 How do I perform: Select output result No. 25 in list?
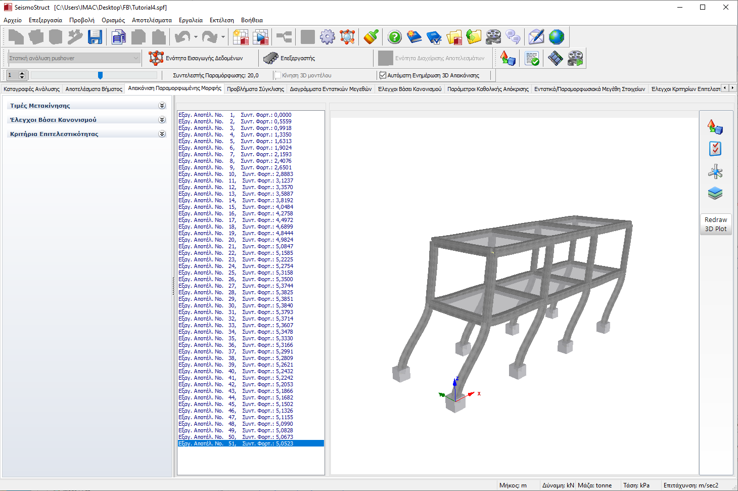coord(236,273)
